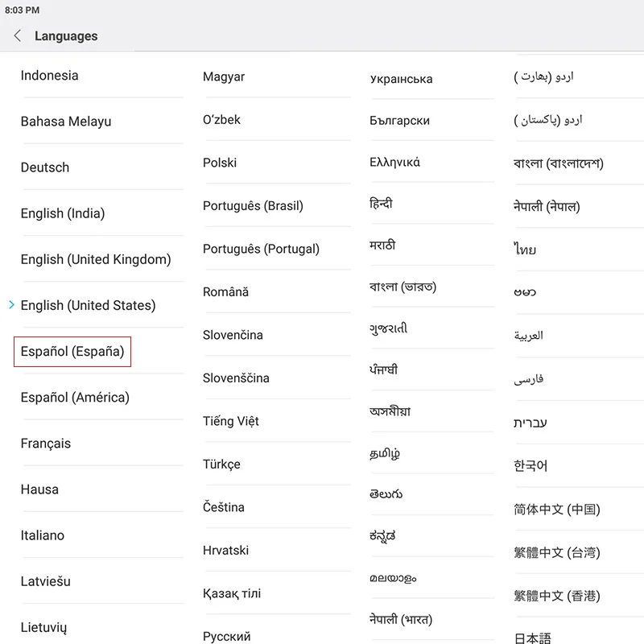
Task: Click the selected-language chevron marker
Action: point(11,305)
